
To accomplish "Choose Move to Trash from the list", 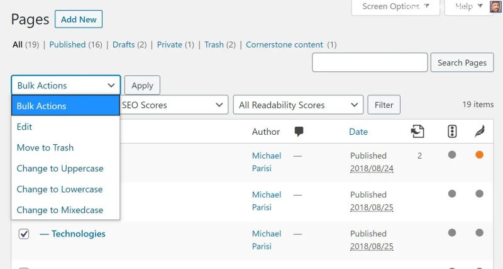I will [x=65, y=147].
